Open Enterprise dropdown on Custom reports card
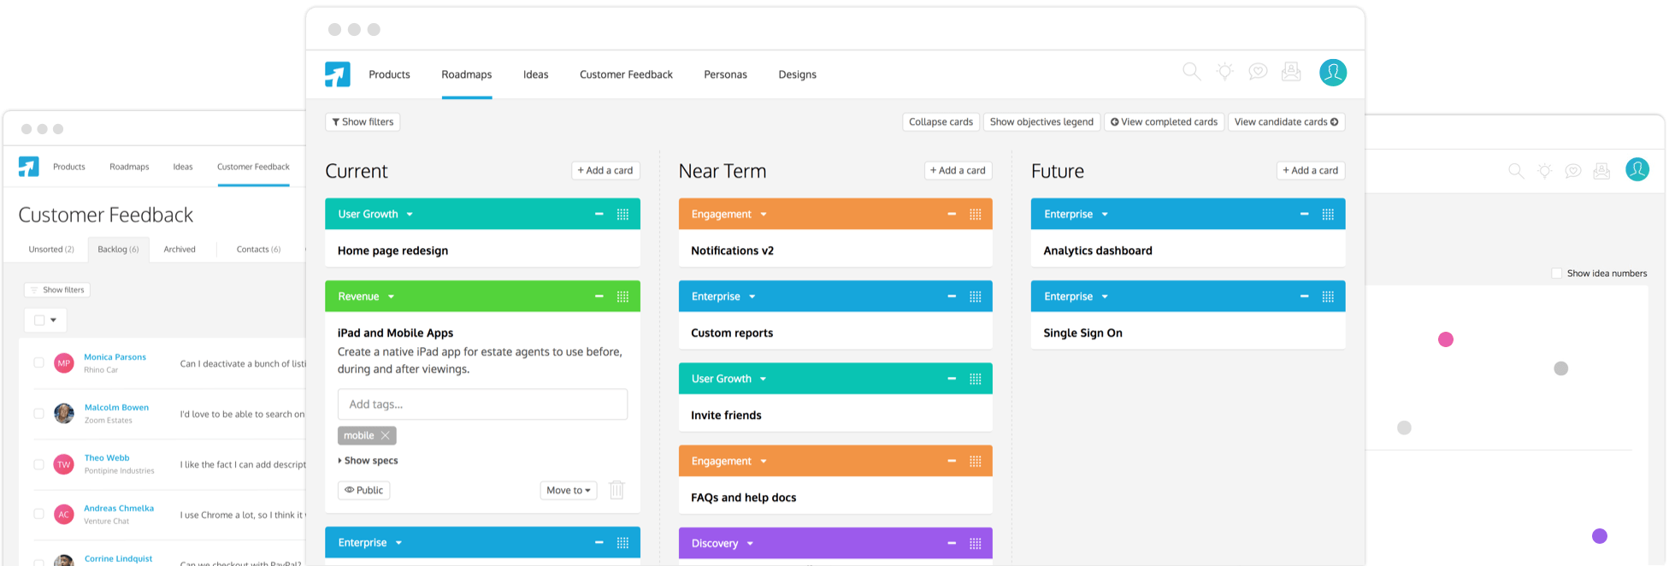The width and height of the screenshot is (1669, 566). [x=752, y=297]
